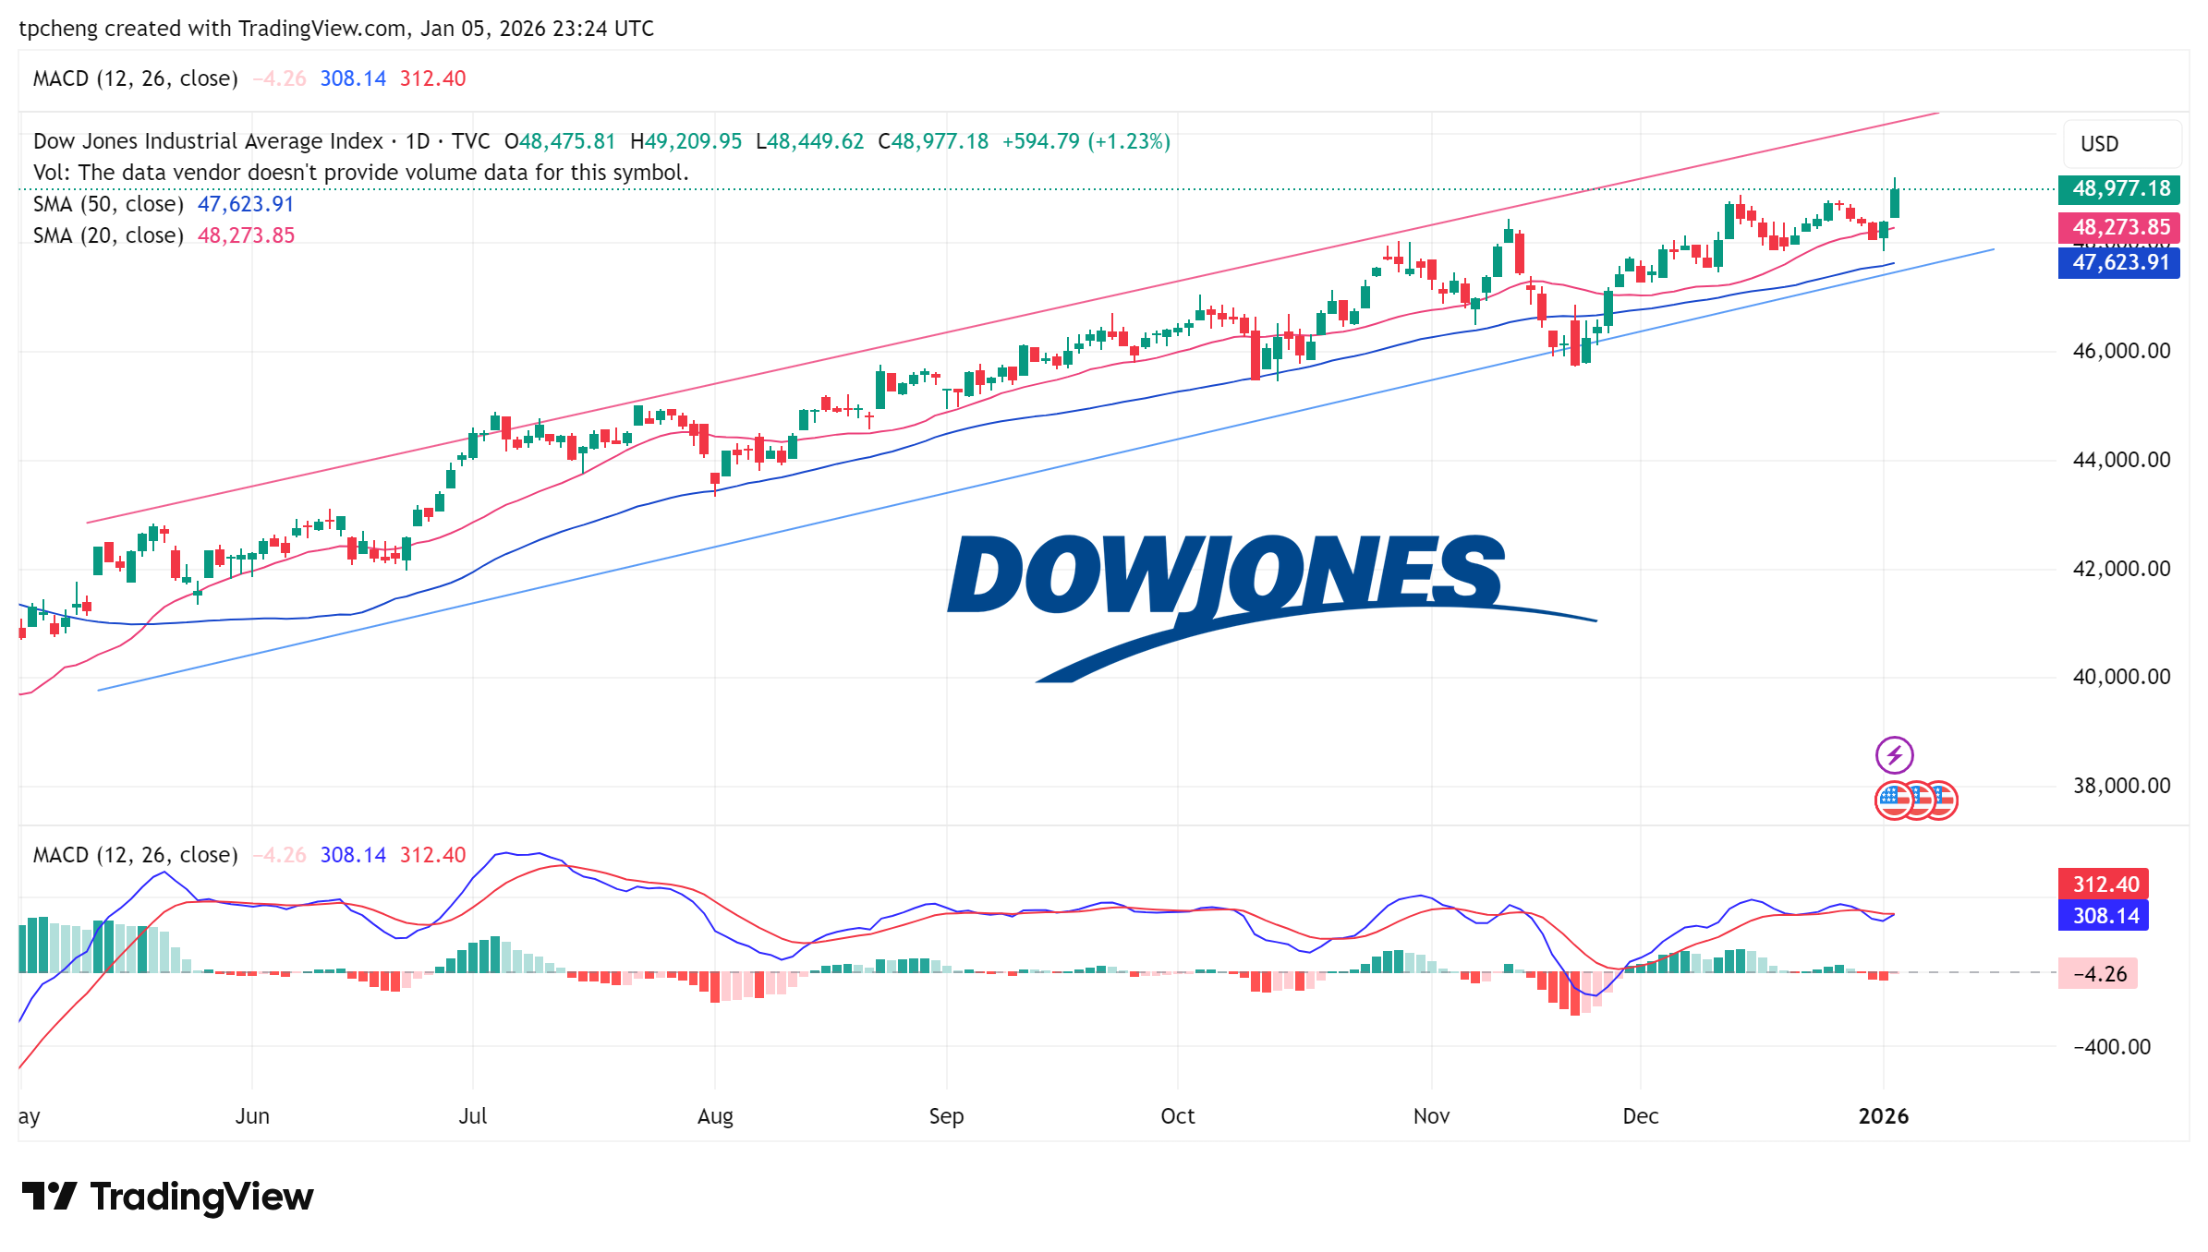Image resolution: width=2208 pixels, height=1252 pixels.
Task: Click the purple lightning bolt event icon
Action: [x=1894, y=755]
